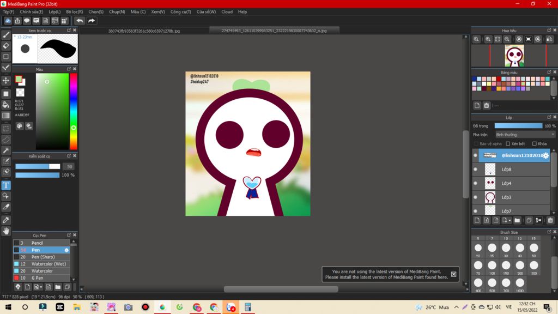Image resolution: width=558 pixels, height=314 pixels.
Task: Delete color from palette with trash icon
Action: [x=487, y=105]
